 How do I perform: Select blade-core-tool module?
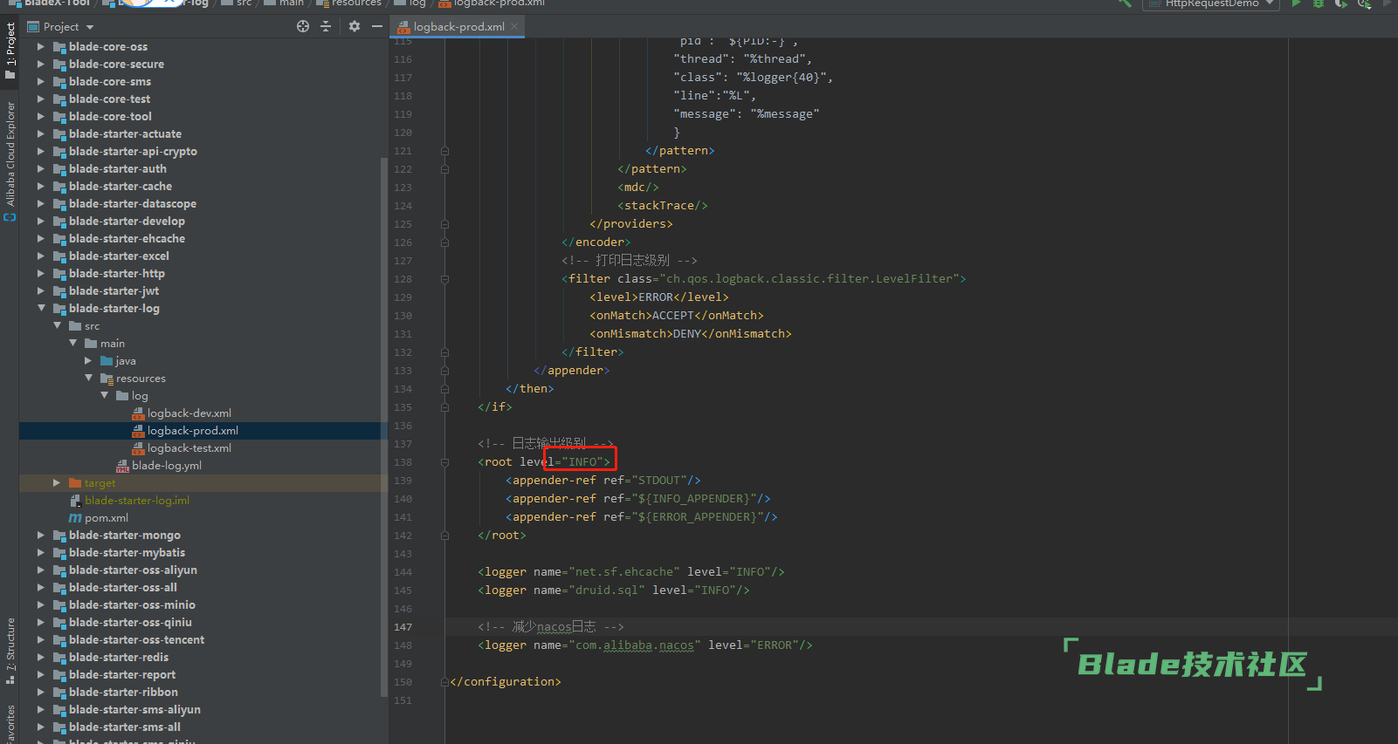(110, 116)
